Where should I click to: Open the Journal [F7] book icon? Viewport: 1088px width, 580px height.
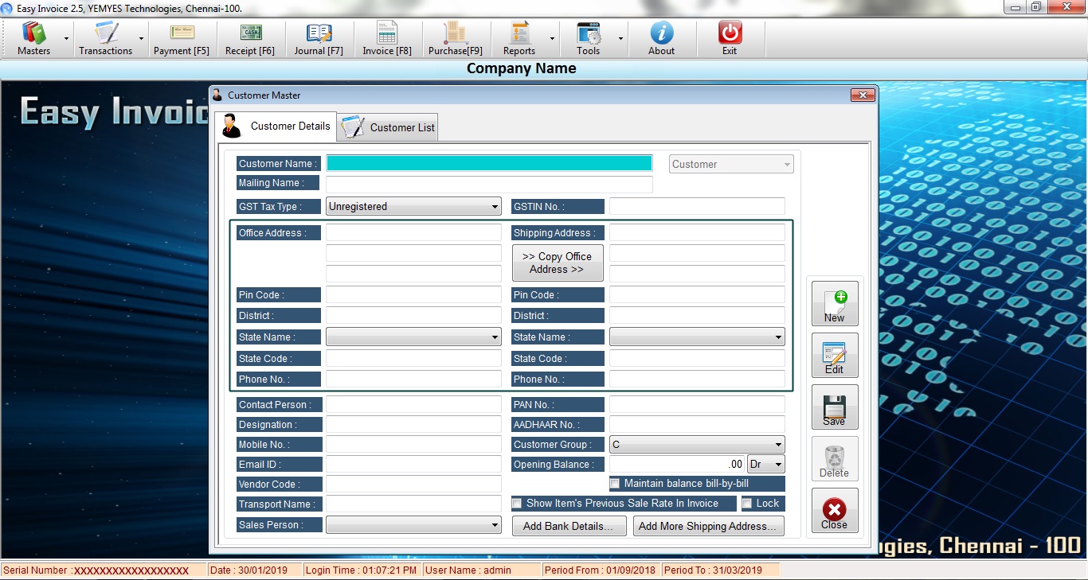pyautogui.click(x=319, y=38)
